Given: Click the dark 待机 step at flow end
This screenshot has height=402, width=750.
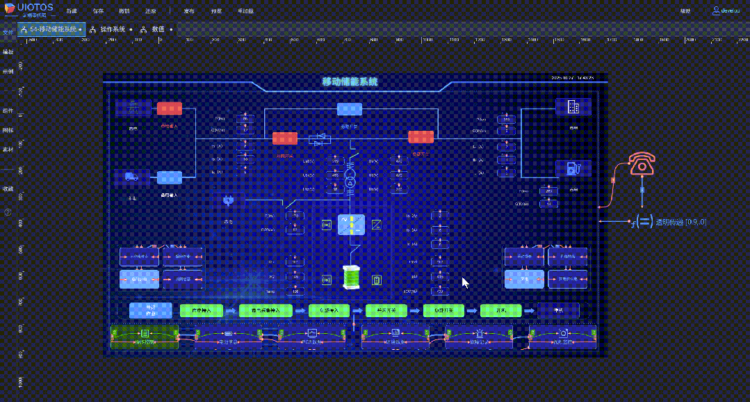Looking at the screenshot, I should pos(558,311).
